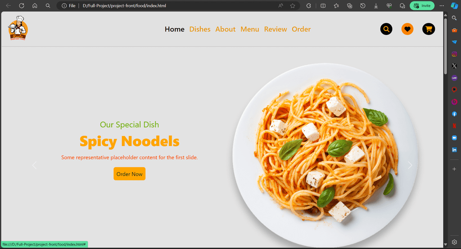Open the About link in the navbar
This screenshot has height=249, width=461.
click(225, 29)
